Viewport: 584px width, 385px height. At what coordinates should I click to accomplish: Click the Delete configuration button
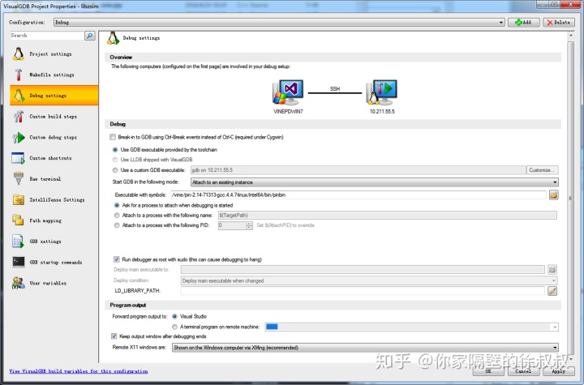point(558,23)
